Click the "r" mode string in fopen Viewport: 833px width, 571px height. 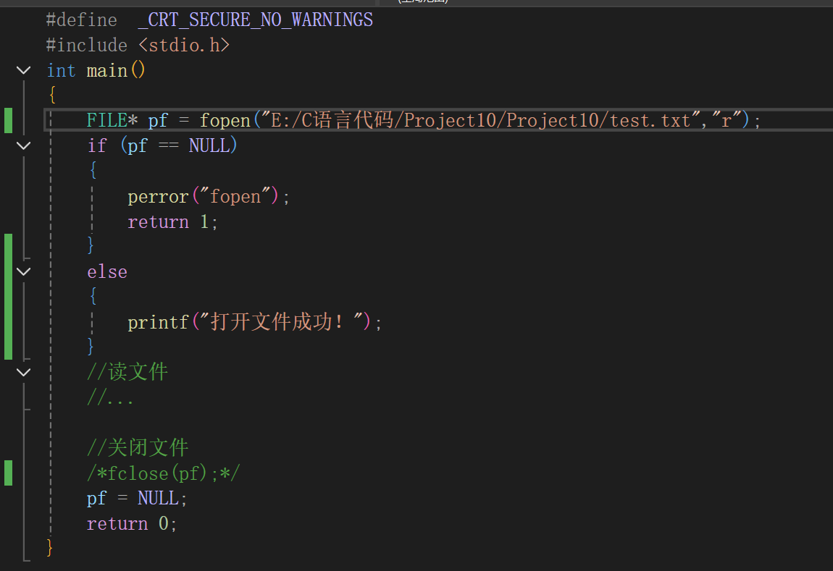(x=727, y=120)
